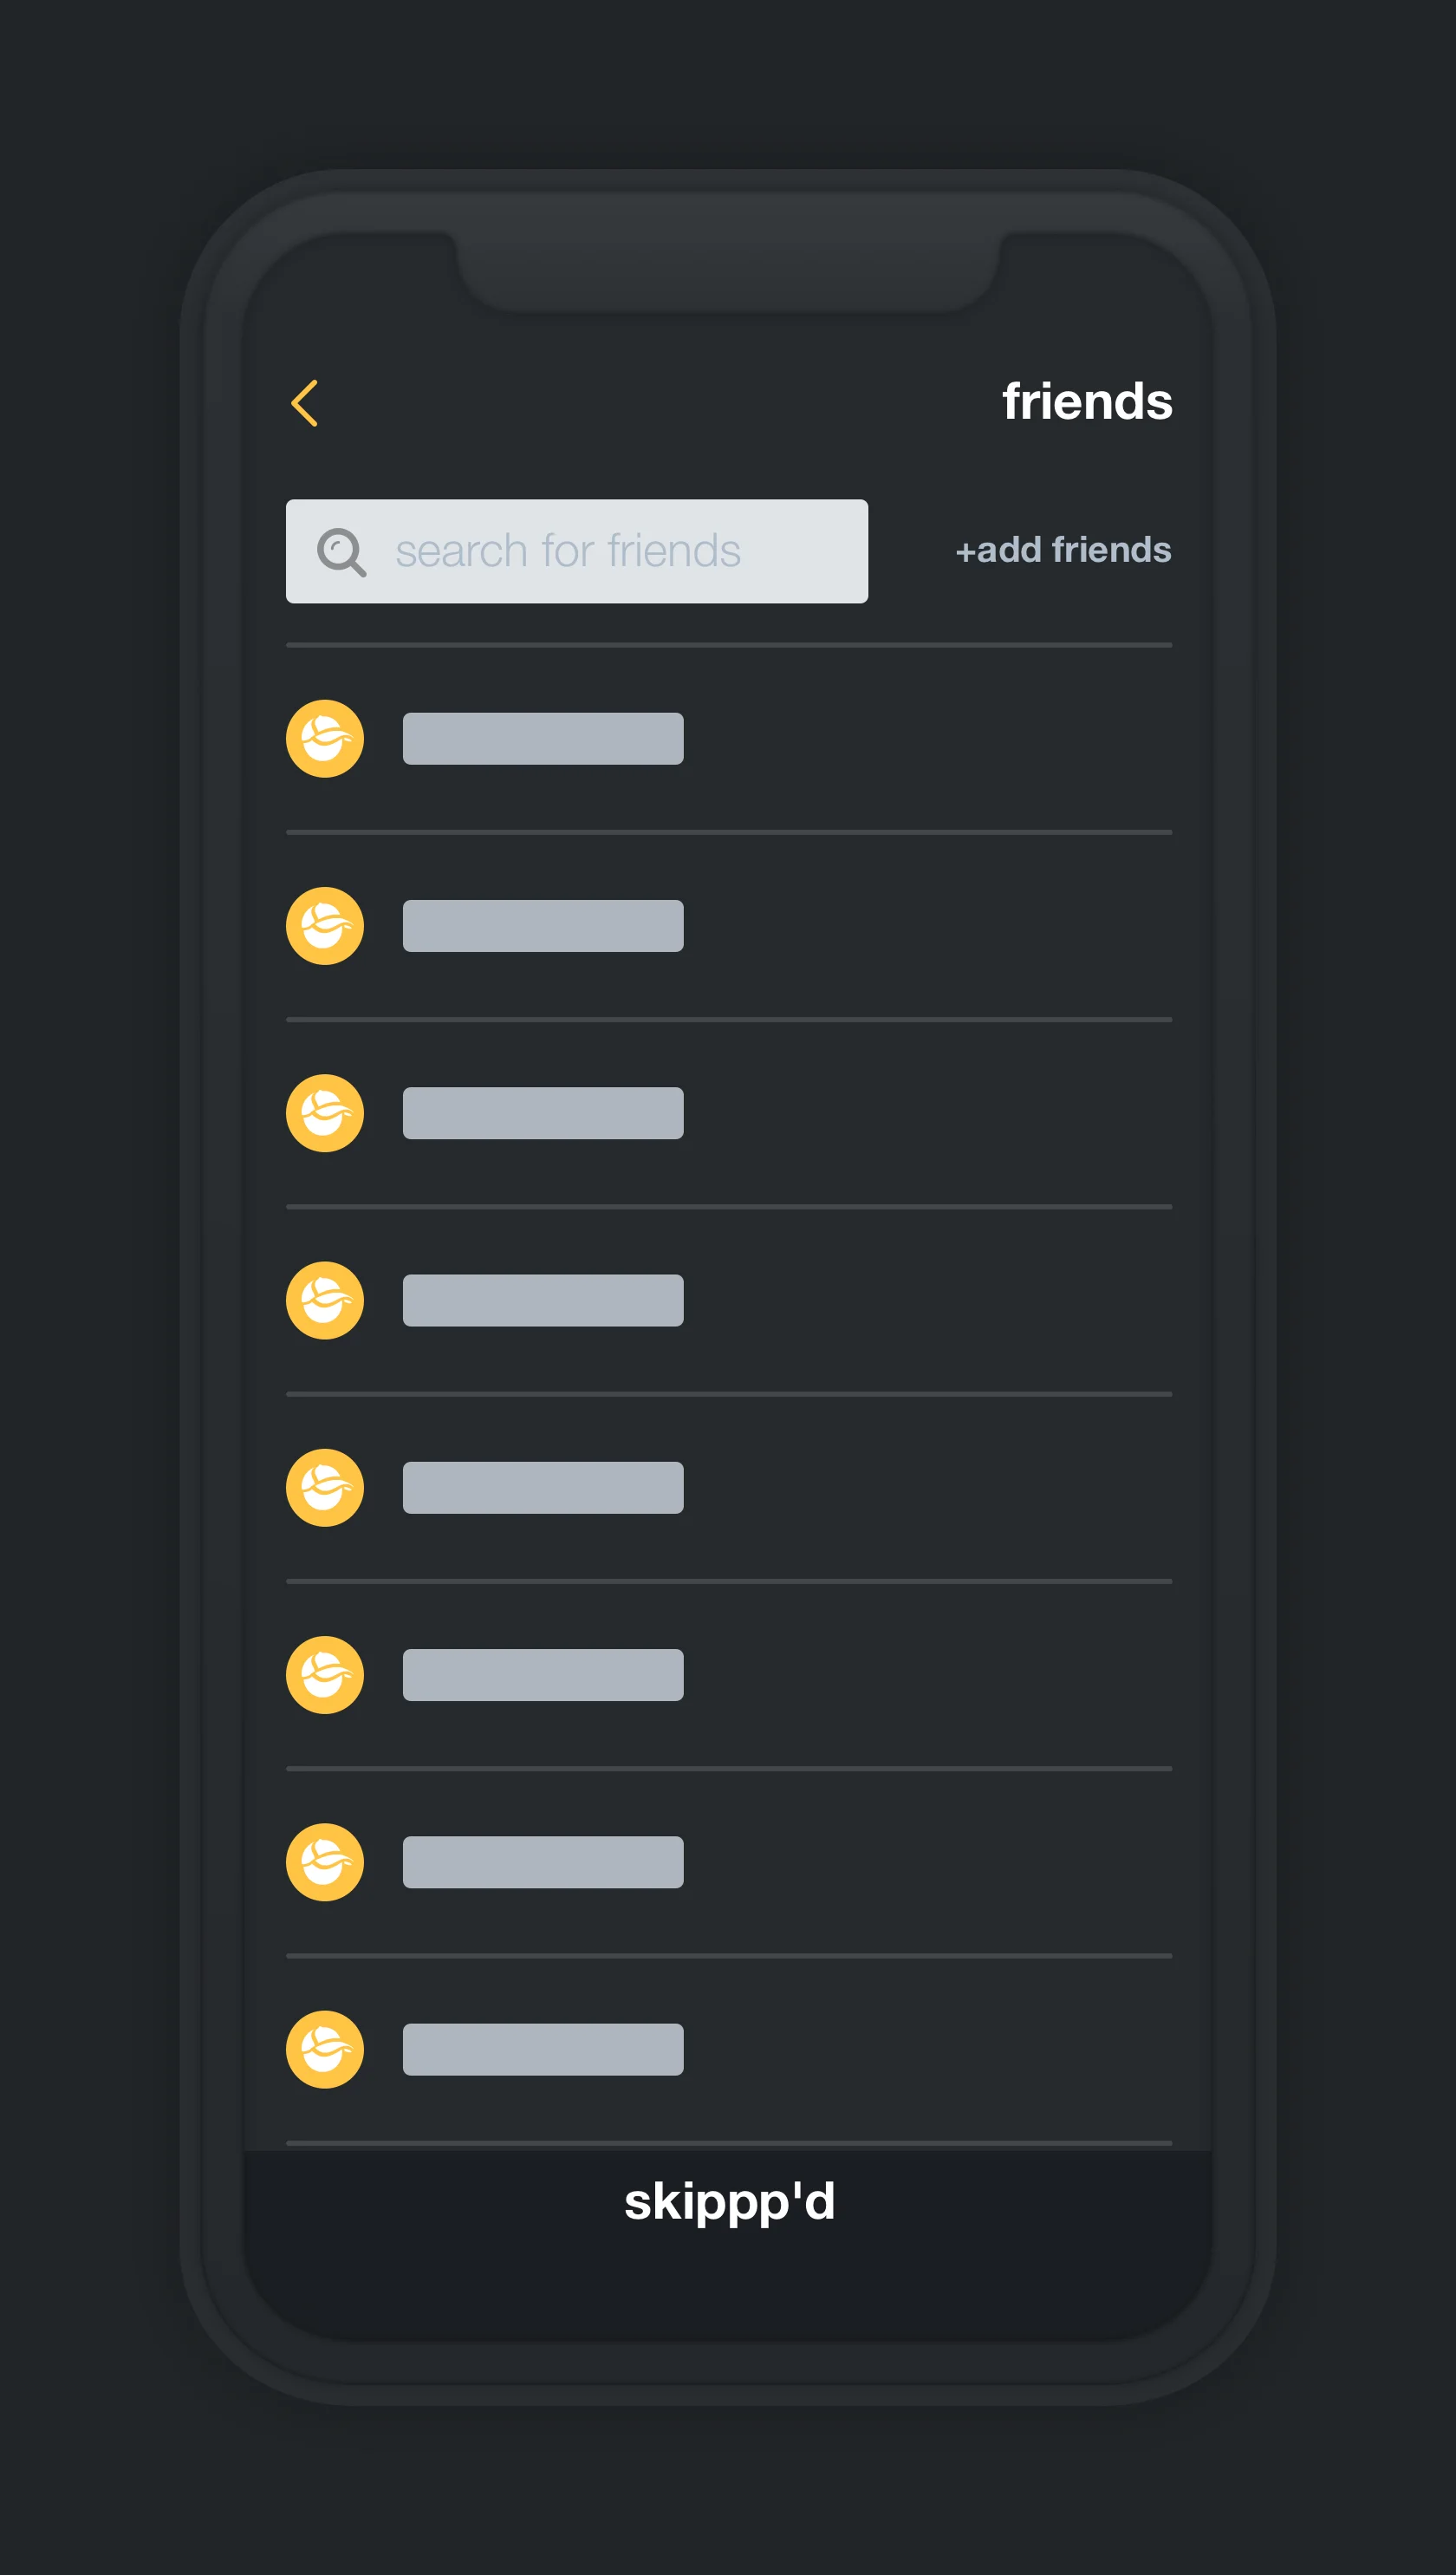
Task: Select the eighth friend's yellow avatar
Action: tap(325, 2048)
